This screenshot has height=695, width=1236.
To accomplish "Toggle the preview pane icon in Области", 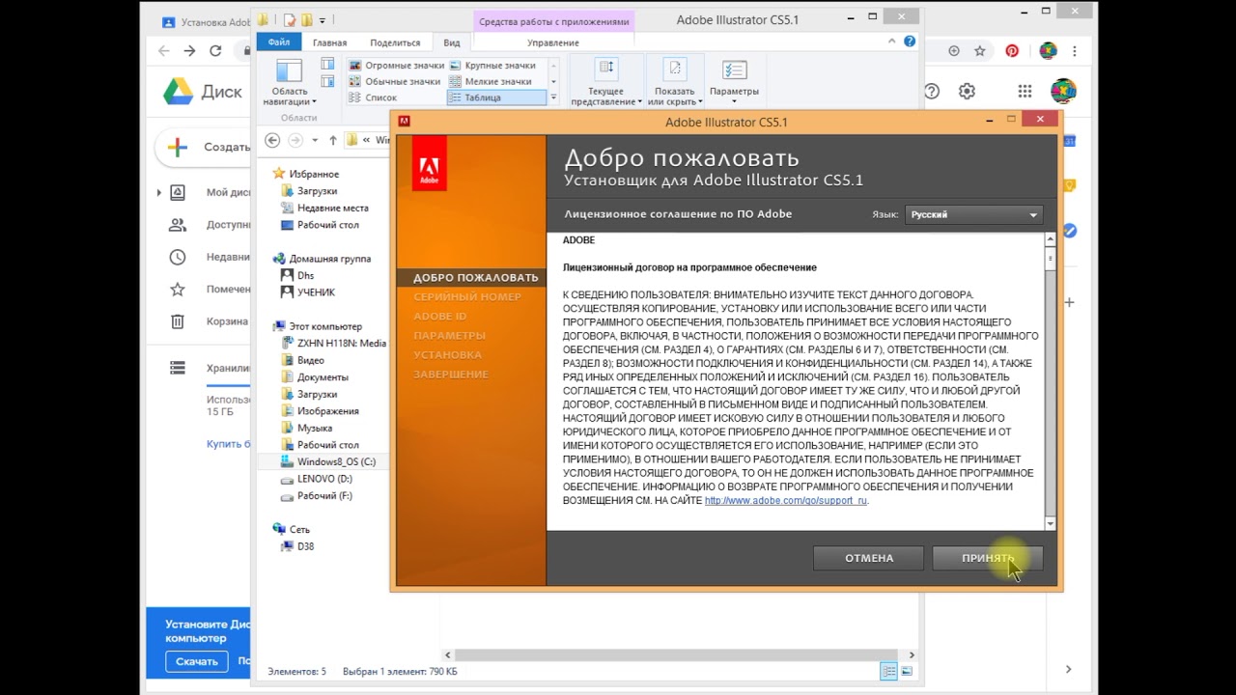I will pos(328,65).
